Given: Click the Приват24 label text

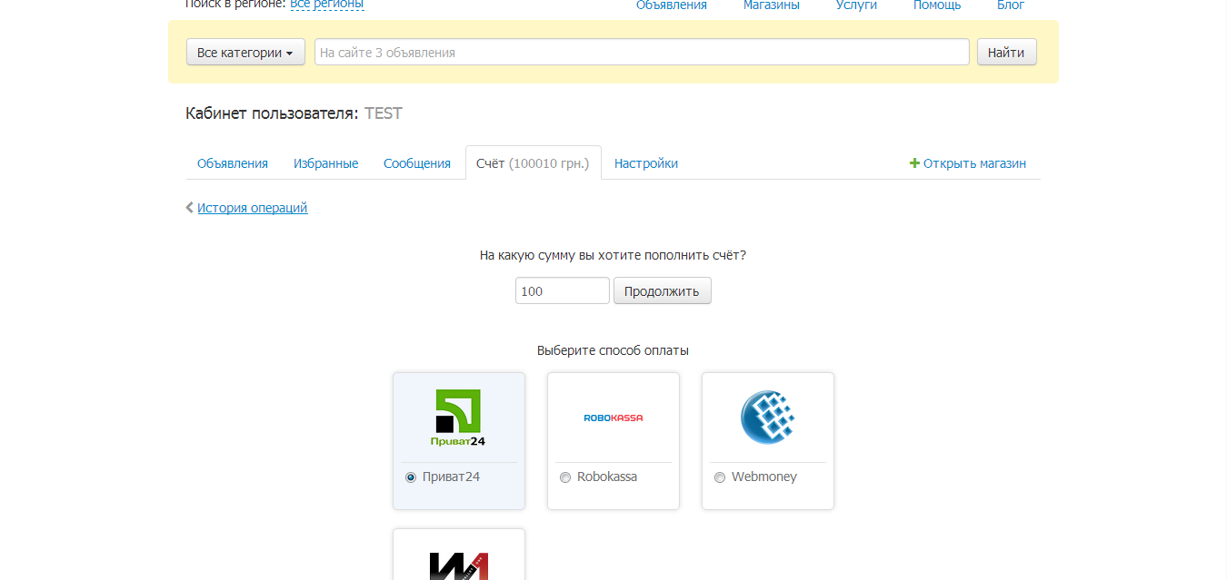Looking at the screenshot, I should [451, 477].
